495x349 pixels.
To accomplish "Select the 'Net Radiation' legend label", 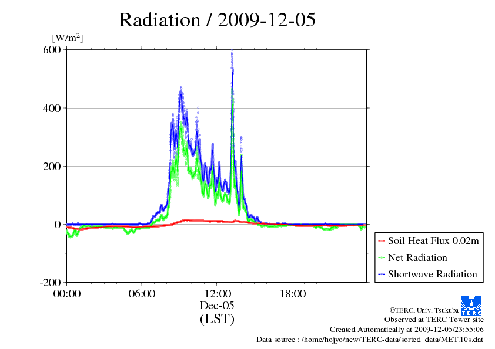I will pos(417,257).
